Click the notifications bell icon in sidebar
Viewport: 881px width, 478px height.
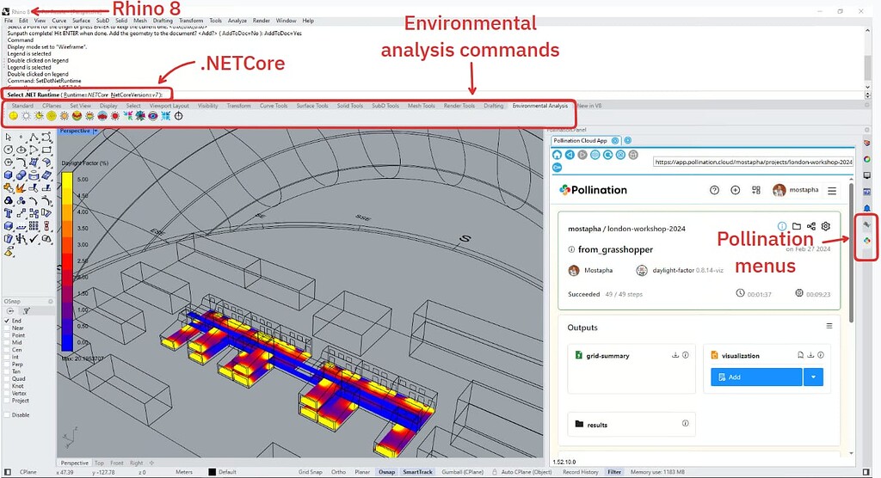pos(867,208)
